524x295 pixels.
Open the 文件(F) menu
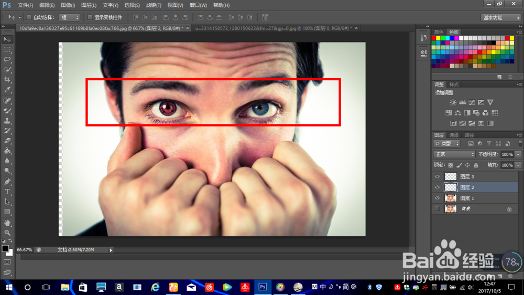coord(25,5)
